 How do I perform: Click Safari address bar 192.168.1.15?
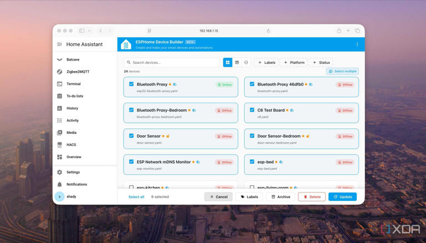click(209, 31)
